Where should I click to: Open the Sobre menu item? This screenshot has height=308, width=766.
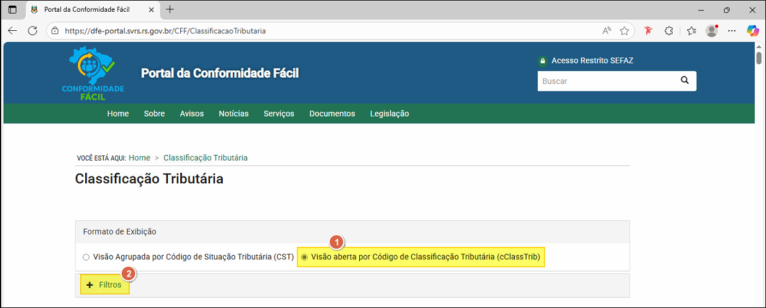[154, 114]
